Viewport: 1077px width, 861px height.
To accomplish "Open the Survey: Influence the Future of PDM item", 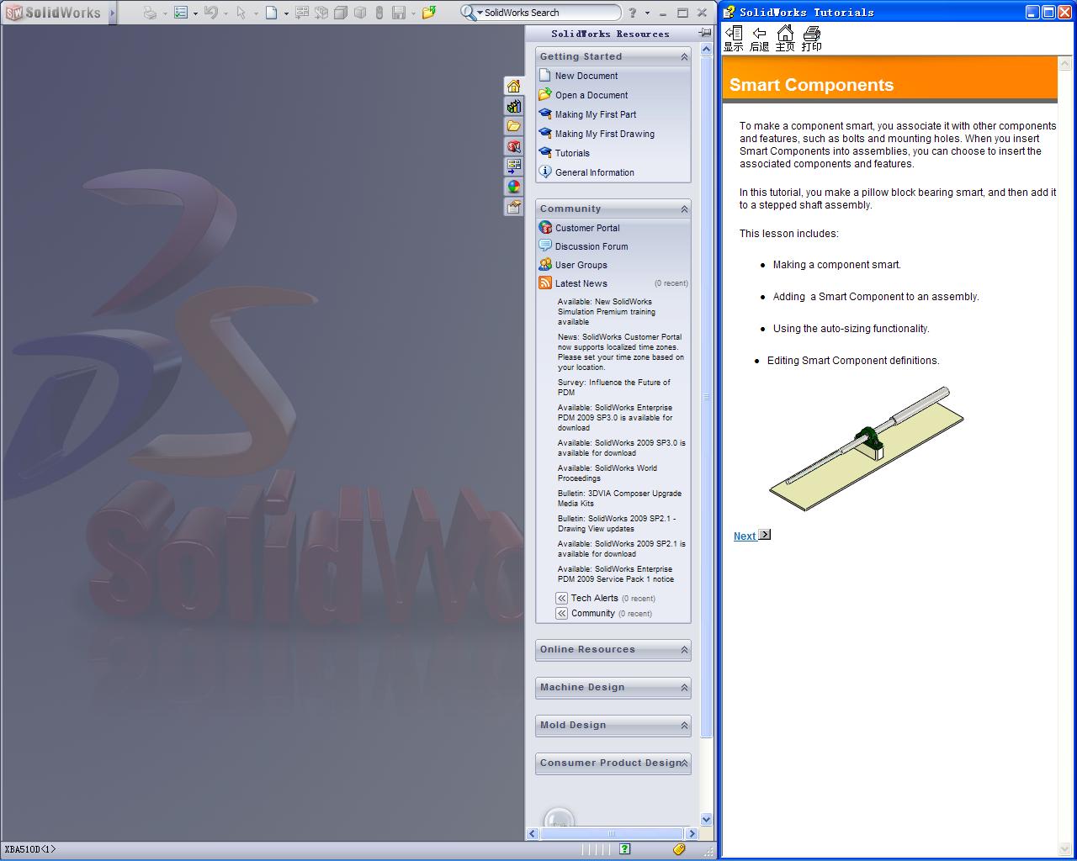I will click(614, 388).
